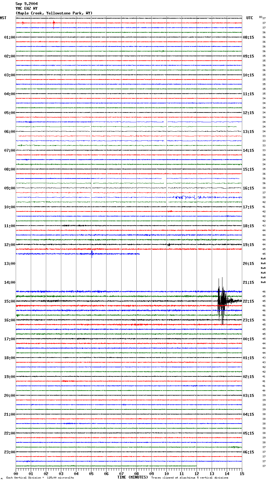Click '(Maple Creek, Yellowstone Park, WY)' location label
This screenshot has width=267, height=482.
tap(54, 13)
